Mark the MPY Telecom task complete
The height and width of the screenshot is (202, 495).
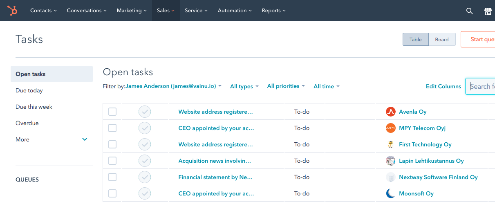click(145, 128)
